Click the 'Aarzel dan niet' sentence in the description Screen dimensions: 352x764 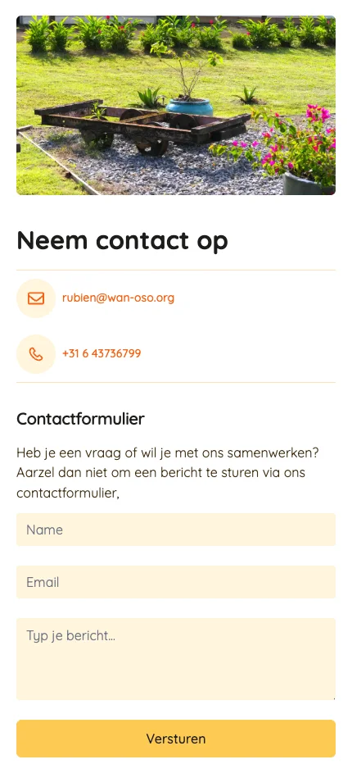[160, 483]
